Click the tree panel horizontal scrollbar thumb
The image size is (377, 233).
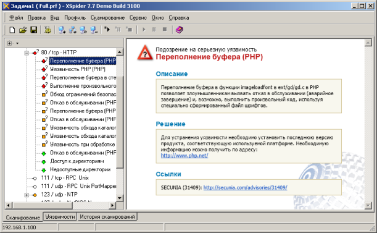(42, 205)
